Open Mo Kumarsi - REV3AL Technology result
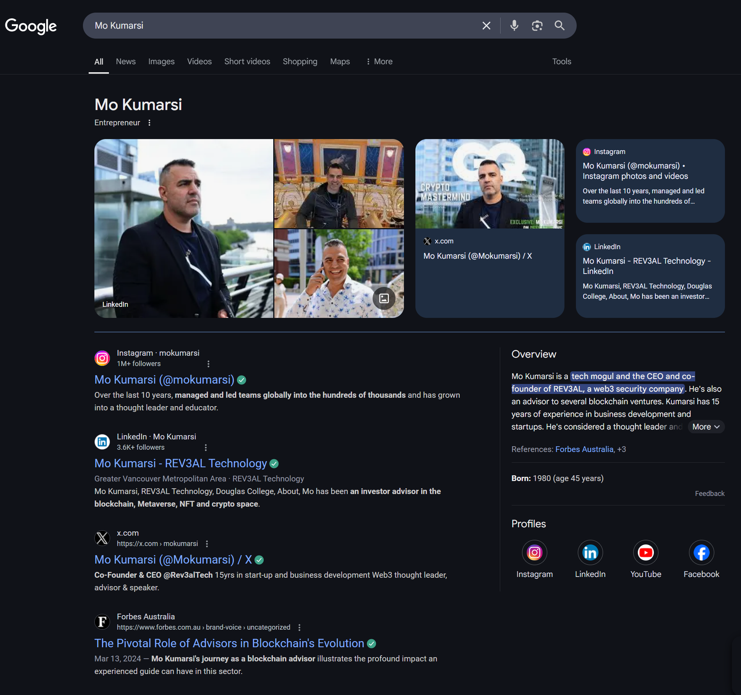Screen dimensions: 741x695 click(x=180, y=463)
